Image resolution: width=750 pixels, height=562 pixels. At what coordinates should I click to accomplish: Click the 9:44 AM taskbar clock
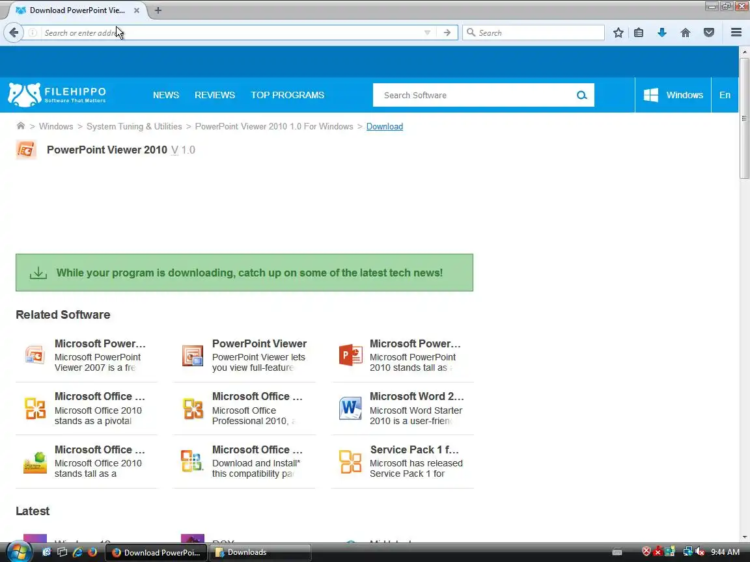[x=725, y=552]
